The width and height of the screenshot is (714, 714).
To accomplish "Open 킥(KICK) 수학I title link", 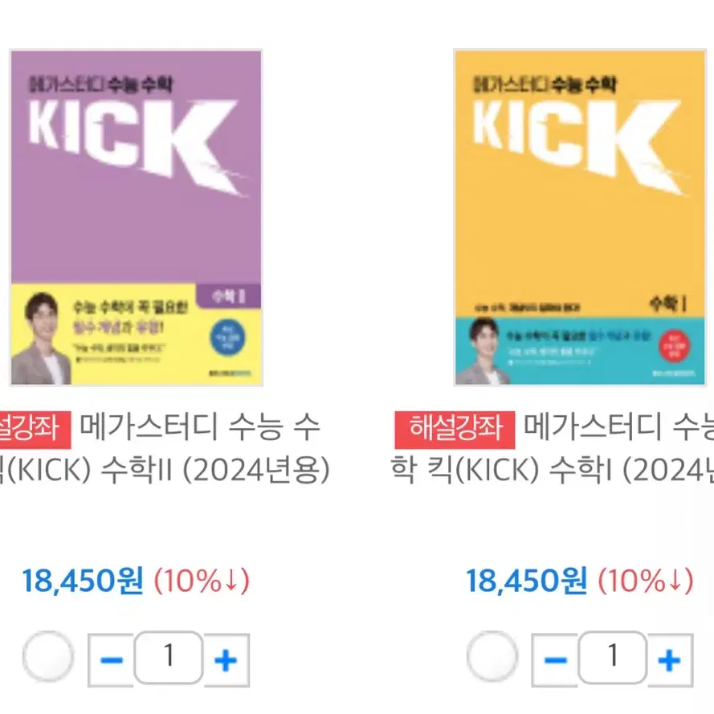I will pyautogui.click(x=552, y=449).
